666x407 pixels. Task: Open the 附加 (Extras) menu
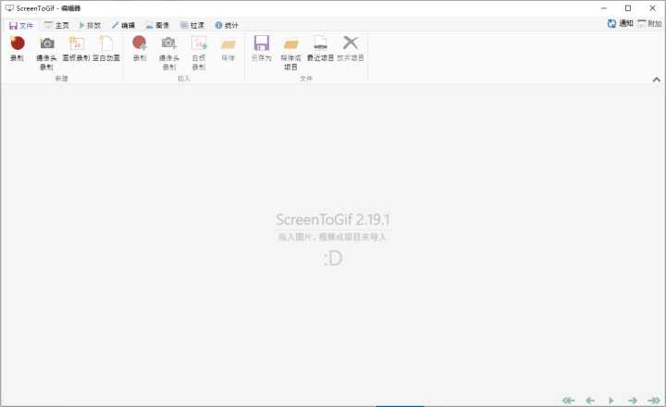pos(650,24)
